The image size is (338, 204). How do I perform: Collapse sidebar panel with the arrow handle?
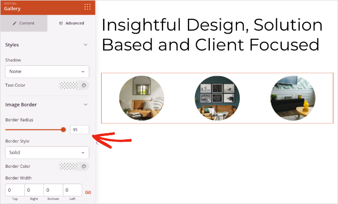click(x=97, y=143)
